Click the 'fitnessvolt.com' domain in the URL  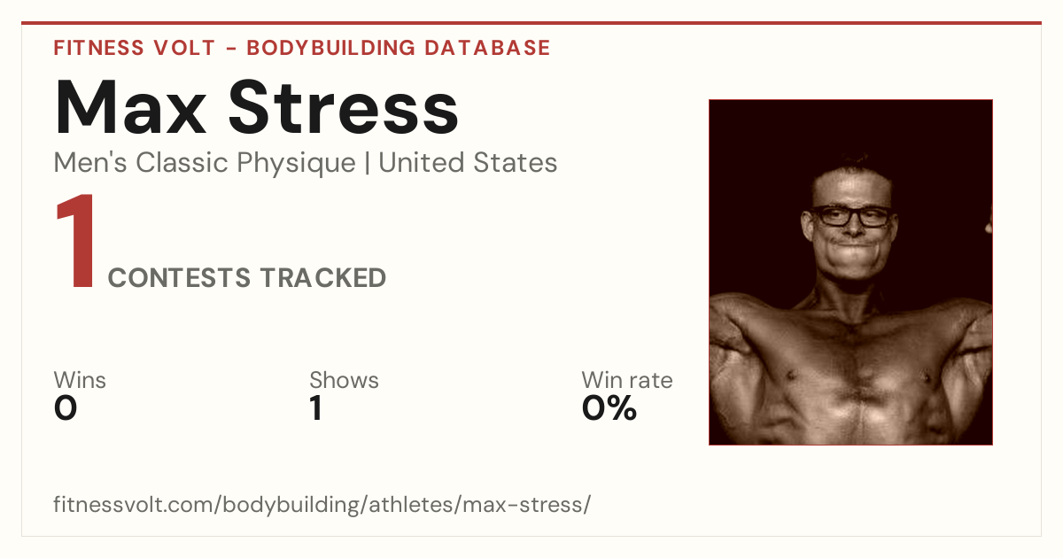135,505
